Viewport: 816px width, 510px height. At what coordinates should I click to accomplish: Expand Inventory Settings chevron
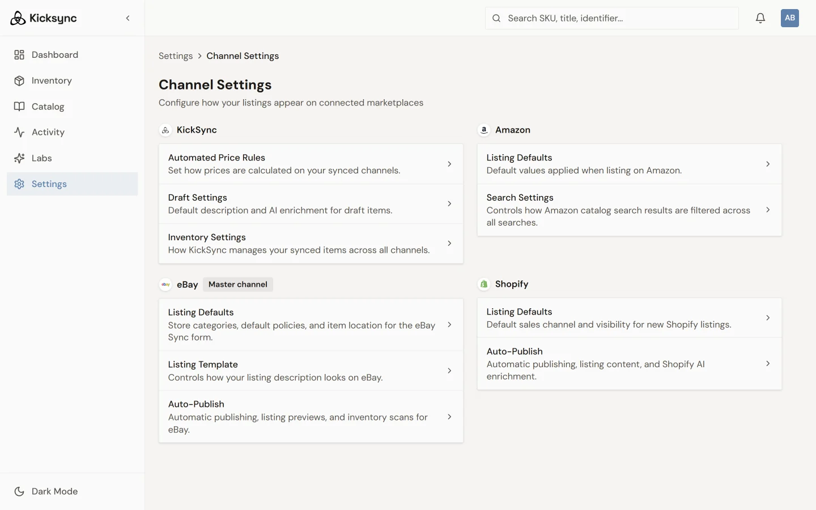449,243
